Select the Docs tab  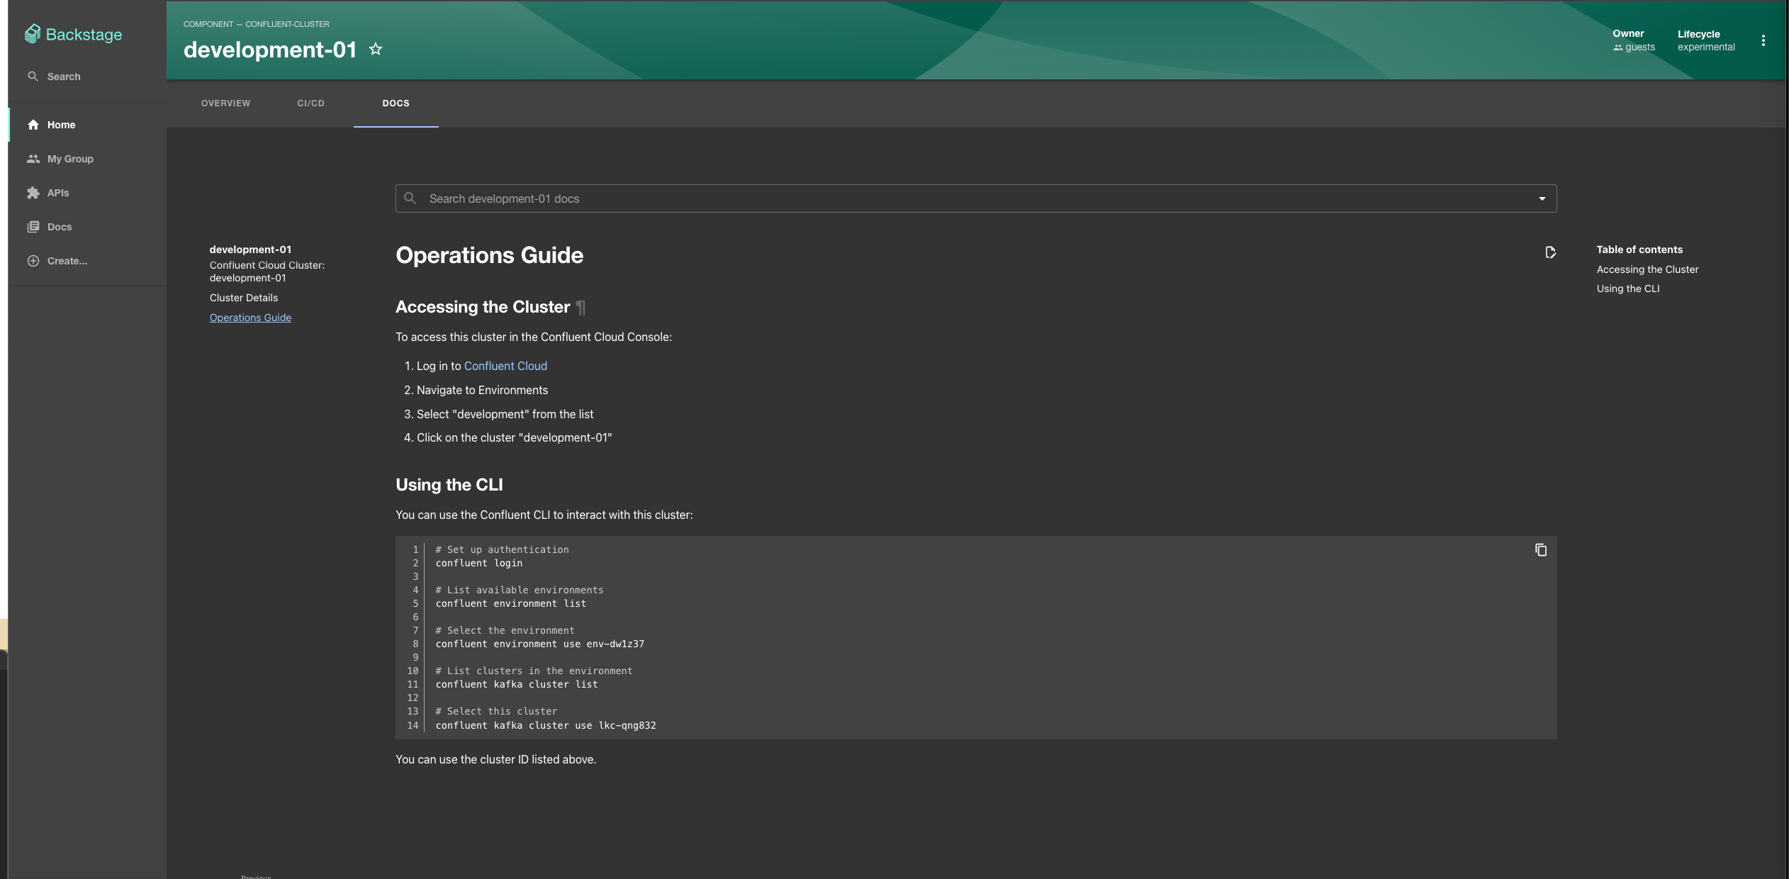[x=396, y=103]
